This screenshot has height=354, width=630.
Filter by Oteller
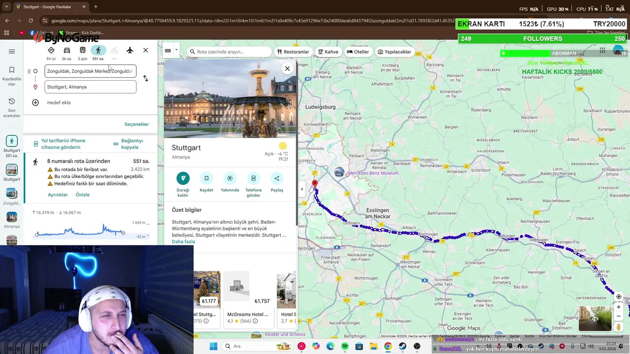point(358,52)
